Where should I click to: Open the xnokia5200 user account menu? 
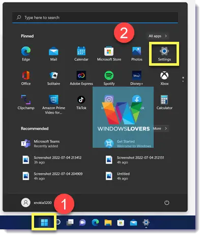[x=36, y=202]
